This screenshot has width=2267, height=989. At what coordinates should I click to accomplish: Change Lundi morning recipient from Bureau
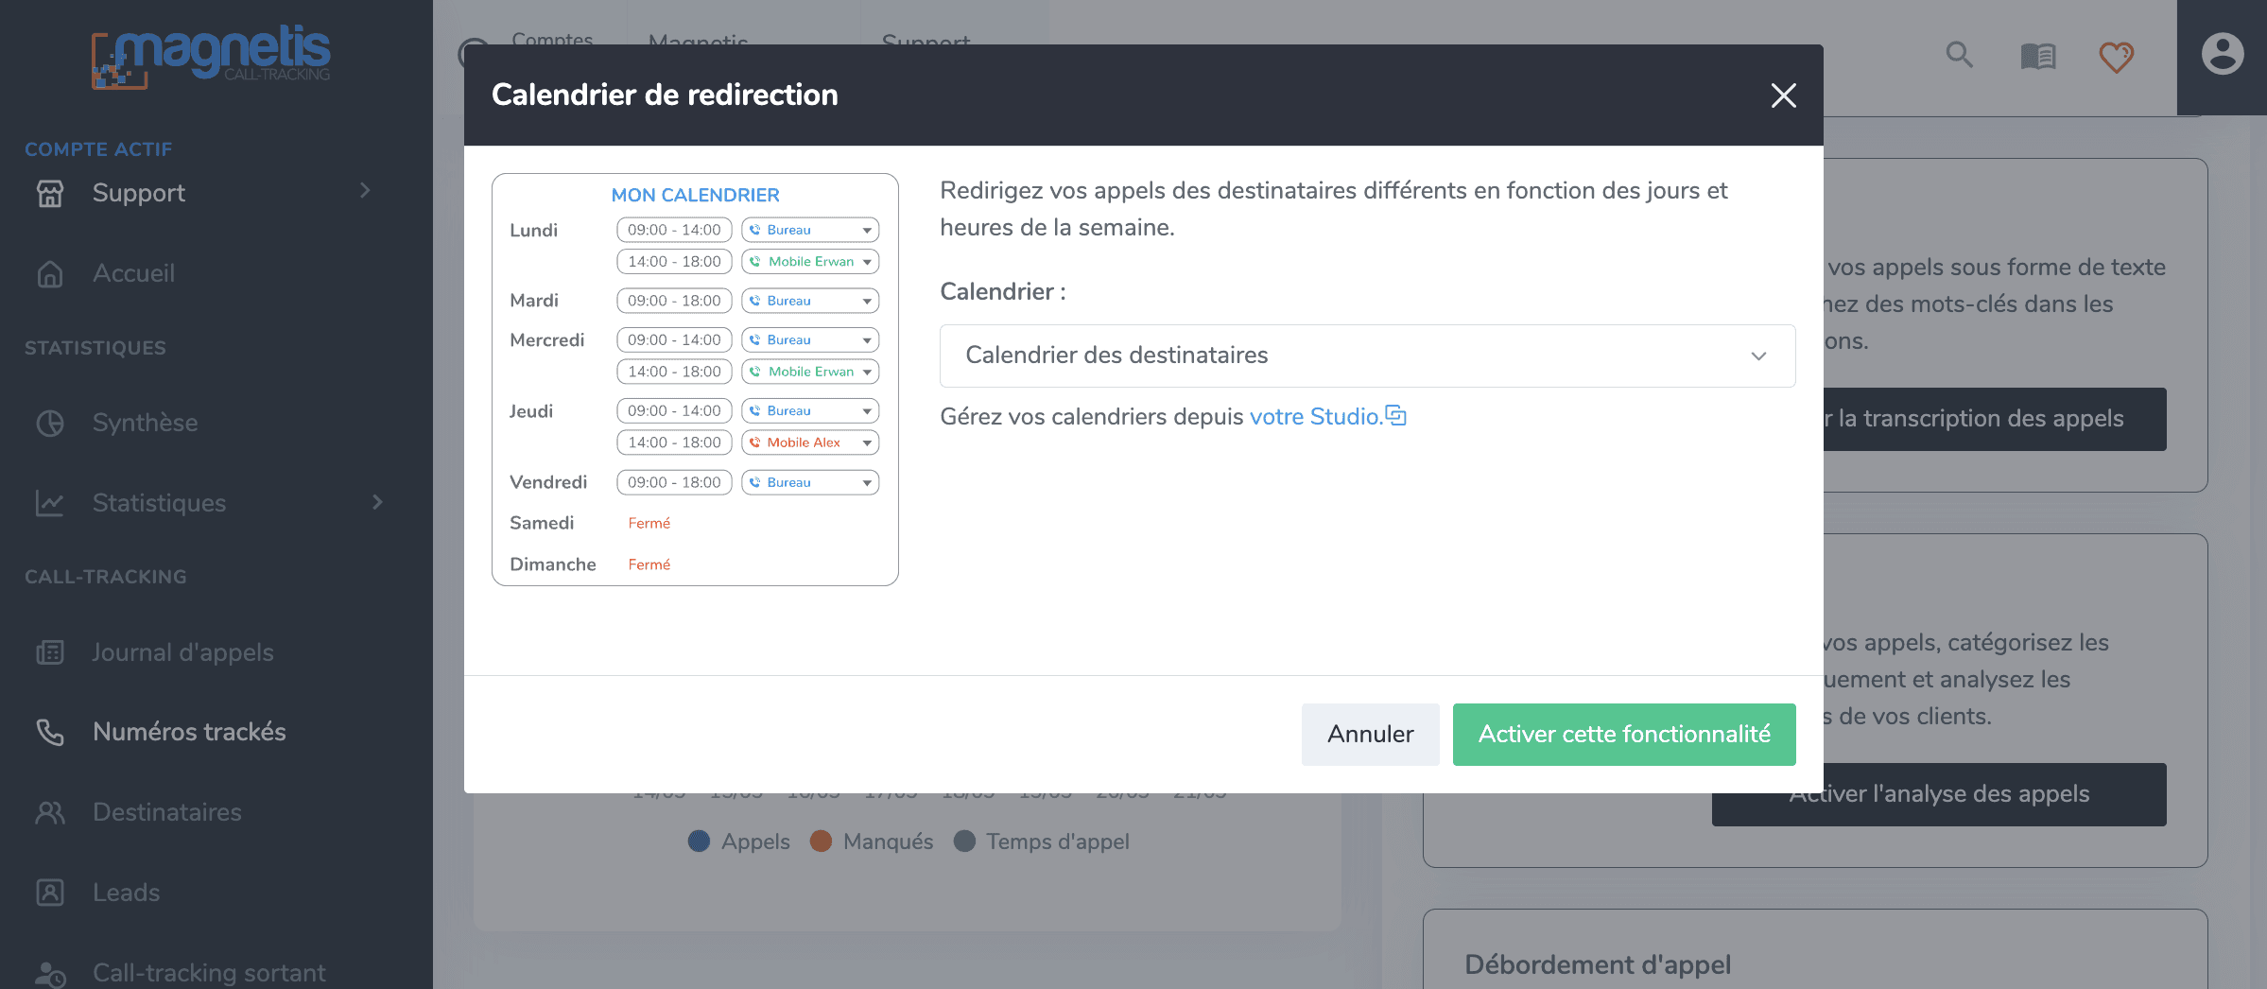click(x=809, y=229)
